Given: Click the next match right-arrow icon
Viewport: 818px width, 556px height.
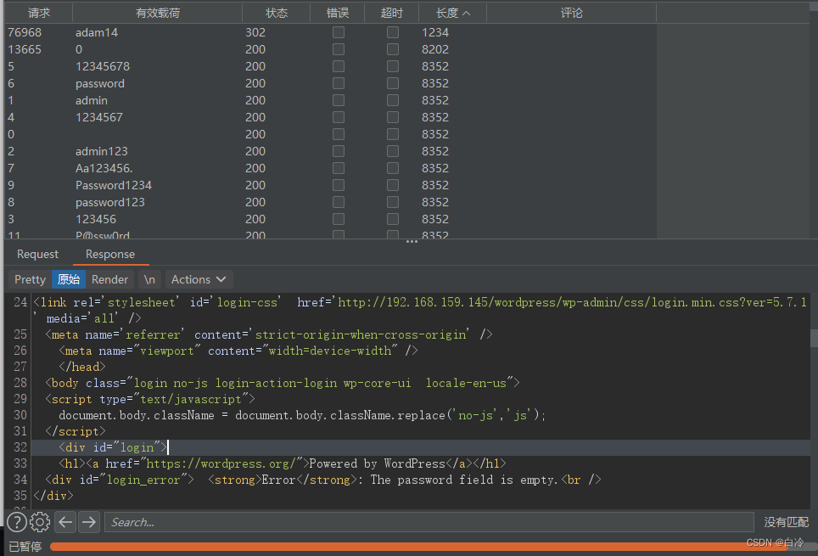Looking at the screenshot, I should point(88,521).
